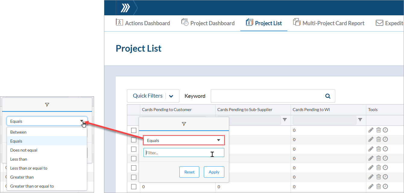The width and height of the screenshot is (404, 193).
Task: Click the clock history icon in the second table row
Action: [x=385, y=139]
